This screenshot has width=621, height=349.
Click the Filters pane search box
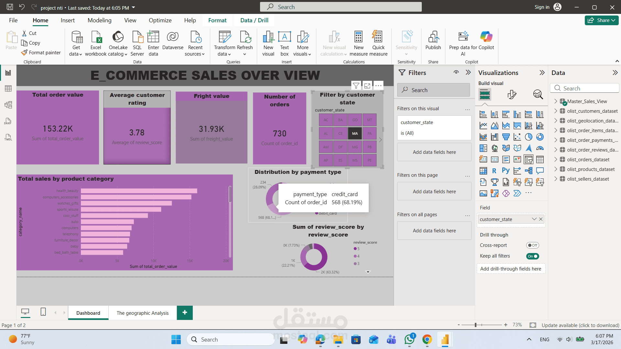click(433, 90)
